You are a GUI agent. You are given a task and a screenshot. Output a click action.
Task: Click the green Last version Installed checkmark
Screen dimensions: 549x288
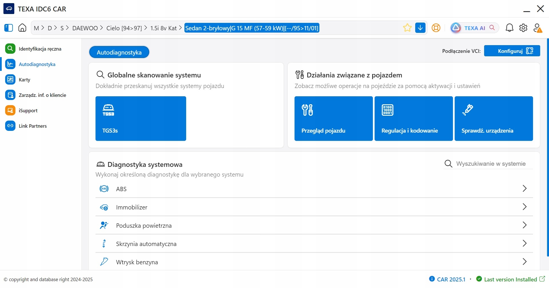pos(479,279)
